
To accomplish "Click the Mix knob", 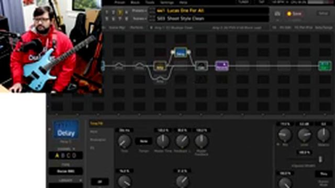I will pos(285,135).
